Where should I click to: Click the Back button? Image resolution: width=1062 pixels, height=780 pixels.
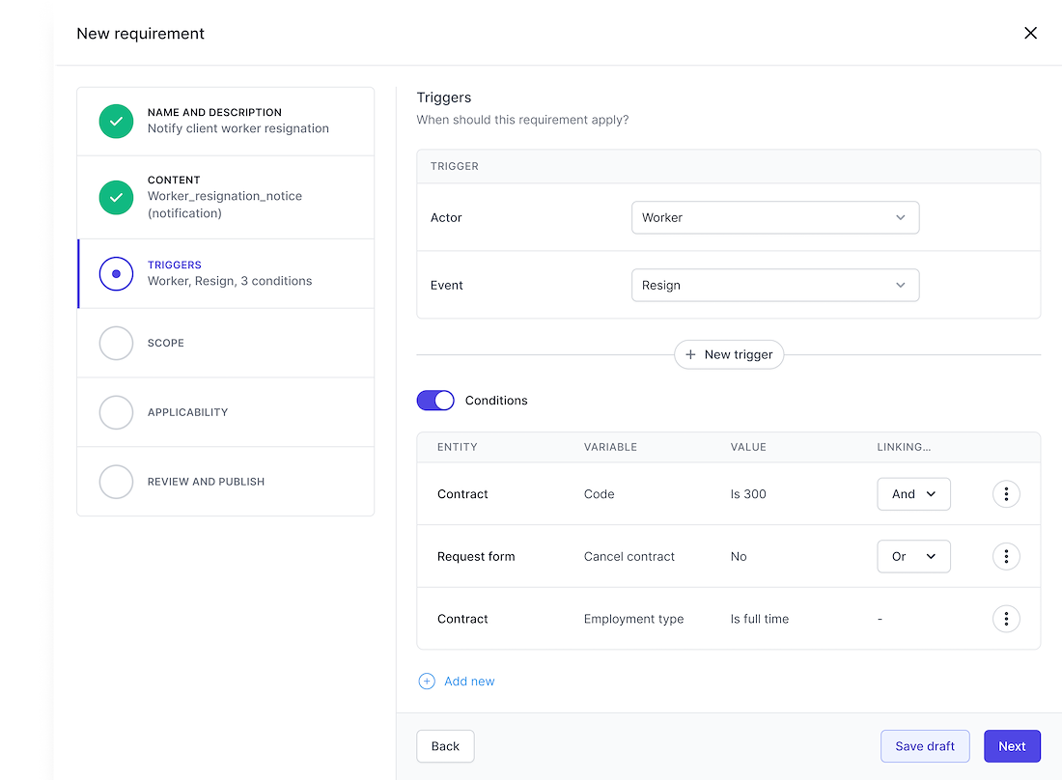[445, 746]
